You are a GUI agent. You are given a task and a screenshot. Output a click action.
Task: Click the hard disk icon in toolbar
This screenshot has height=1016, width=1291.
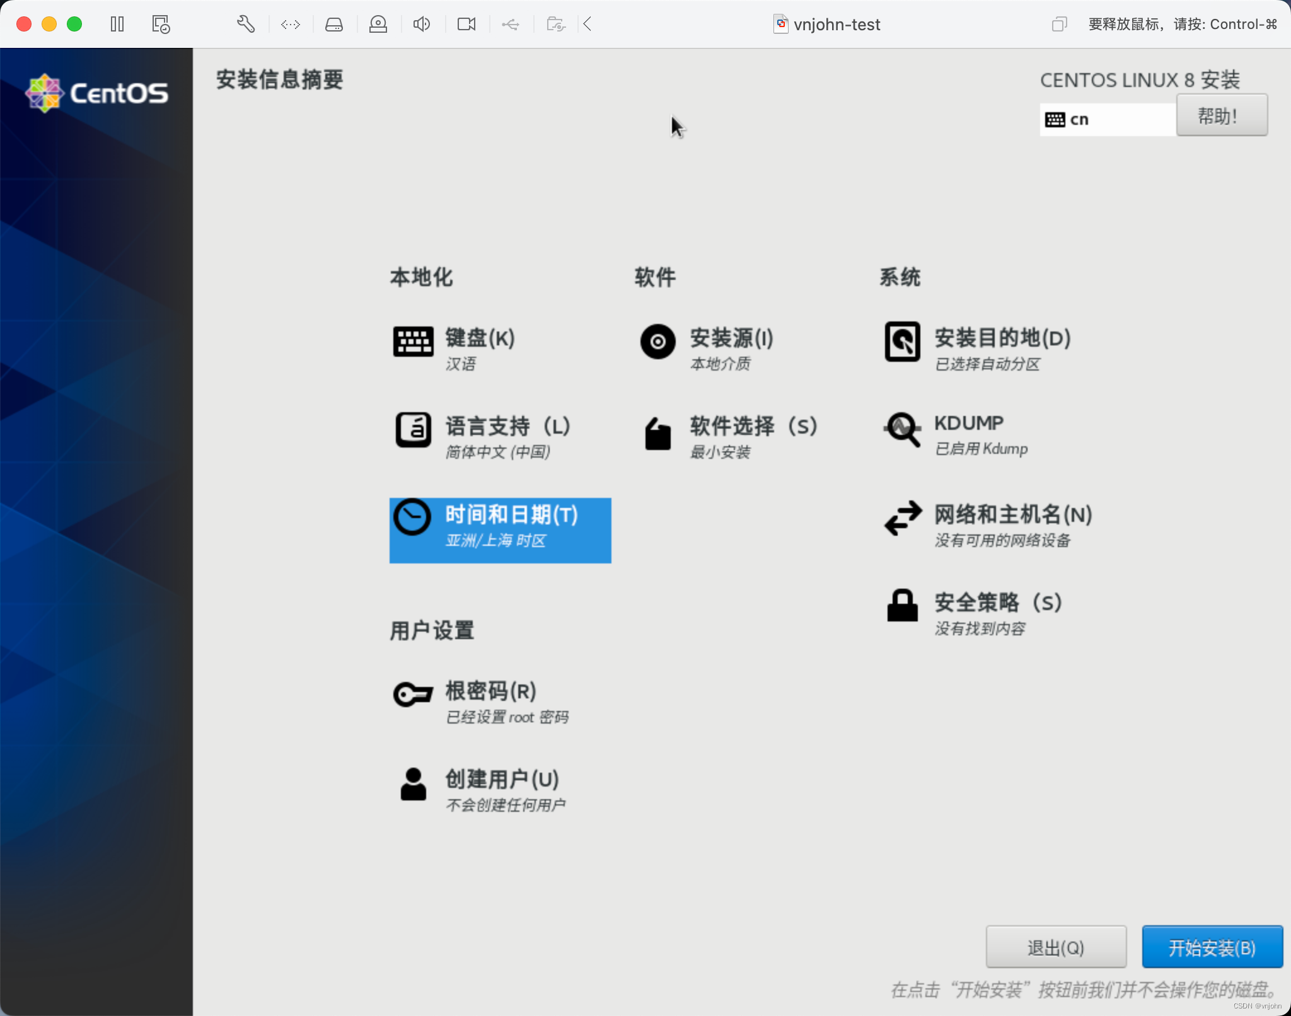pyautogui.click(x=334, y=25)
